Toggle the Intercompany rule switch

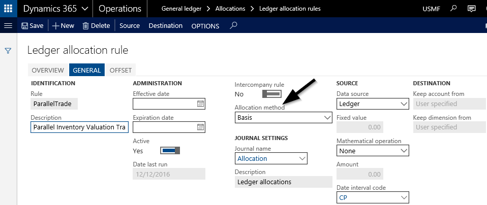[x=271, y=94]
